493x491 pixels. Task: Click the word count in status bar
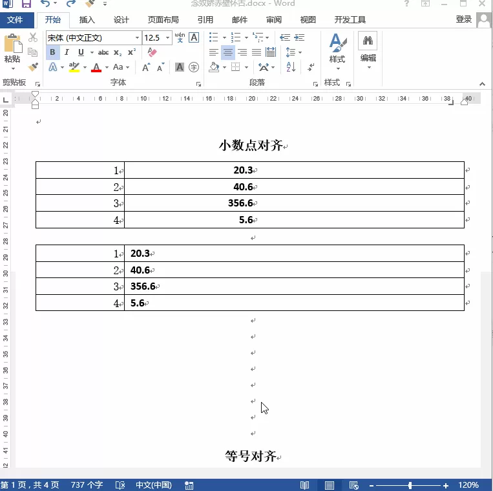87,485
